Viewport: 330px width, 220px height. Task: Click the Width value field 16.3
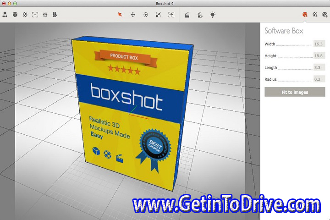[x=319, y=44]
